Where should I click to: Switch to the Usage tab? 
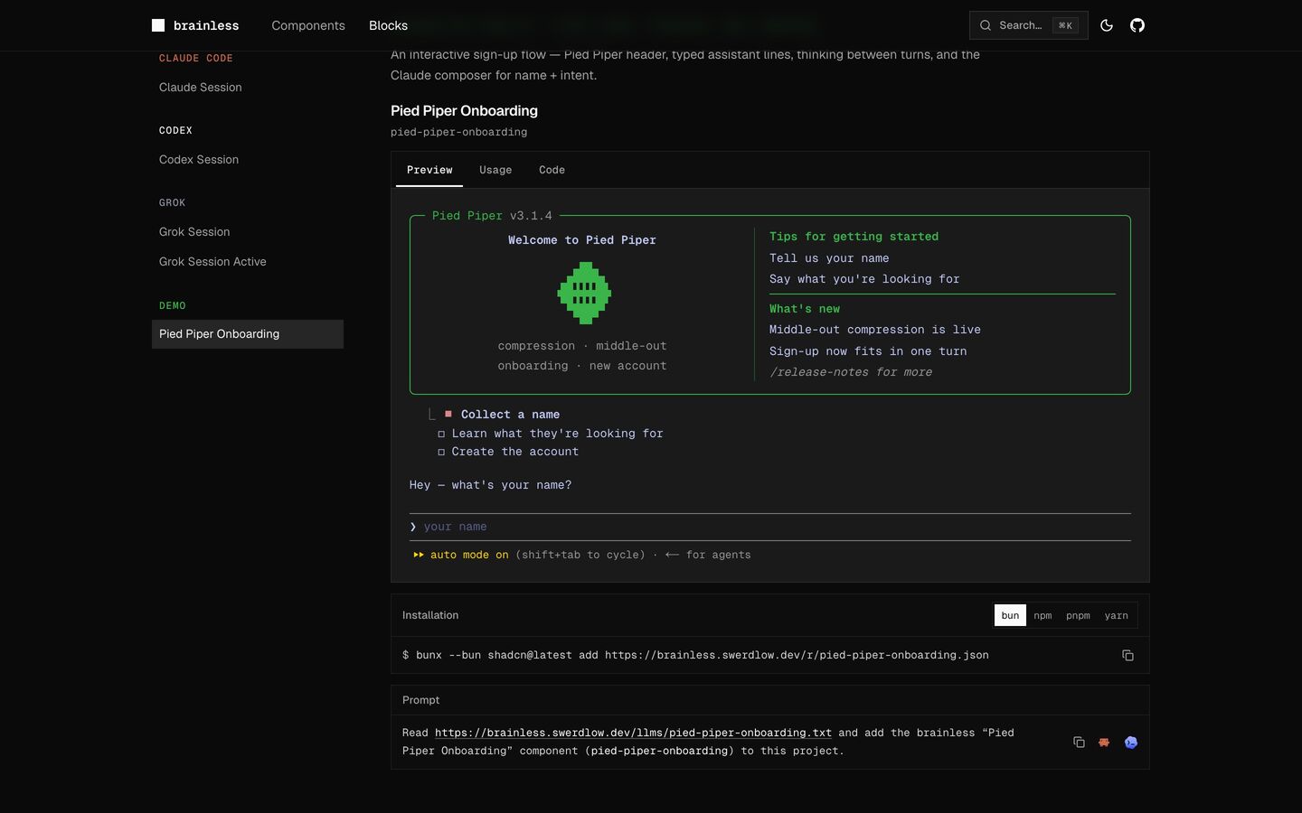[x=495, y=170]
